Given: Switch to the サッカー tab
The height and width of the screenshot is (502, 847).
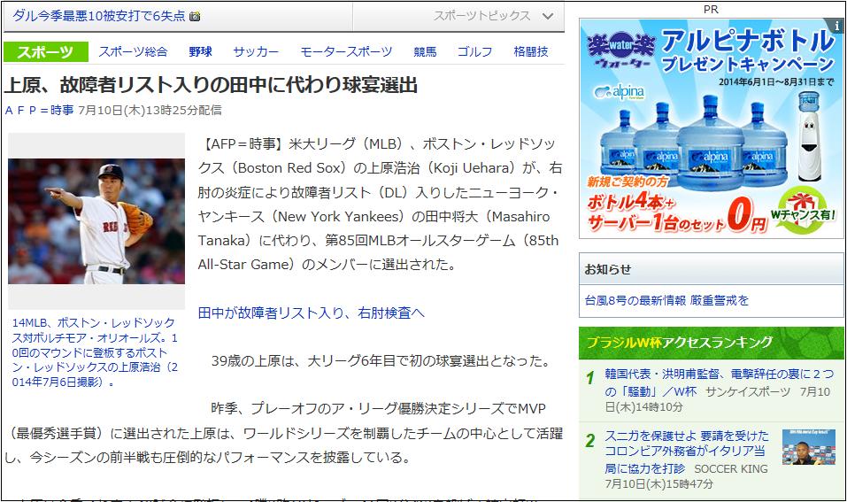Looking at the screenshot, I should tap(256, 52).
